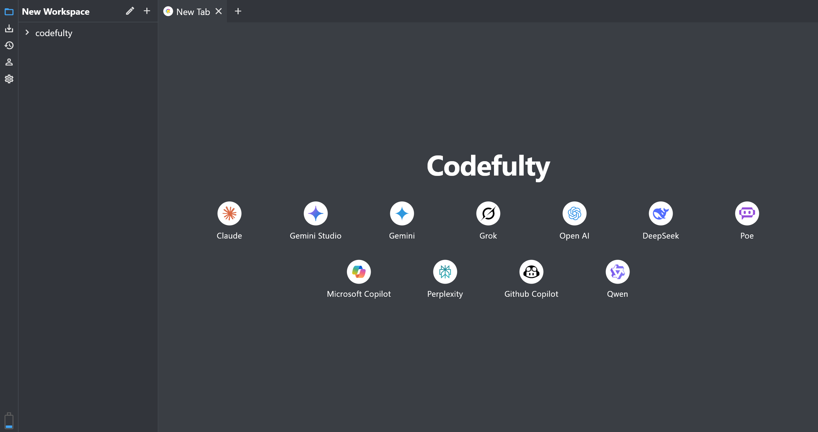The width and height of the screenshot is (818, 432).
Task: Open DeepSeek shortcut icon
Action: click(660, 213)
